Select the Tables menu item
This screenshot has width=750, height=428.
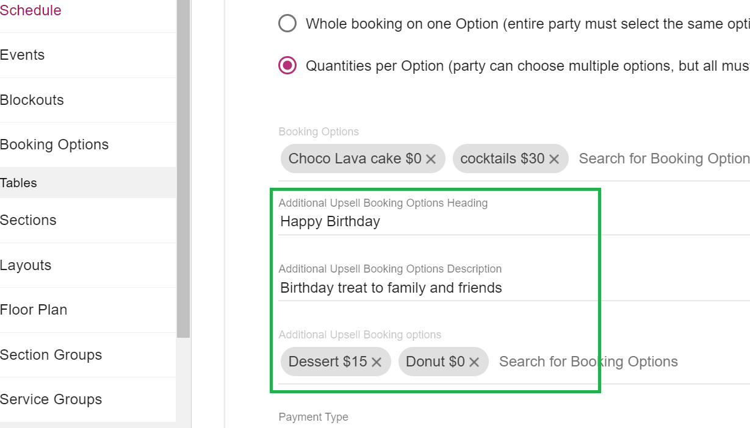tap(18, 182)
